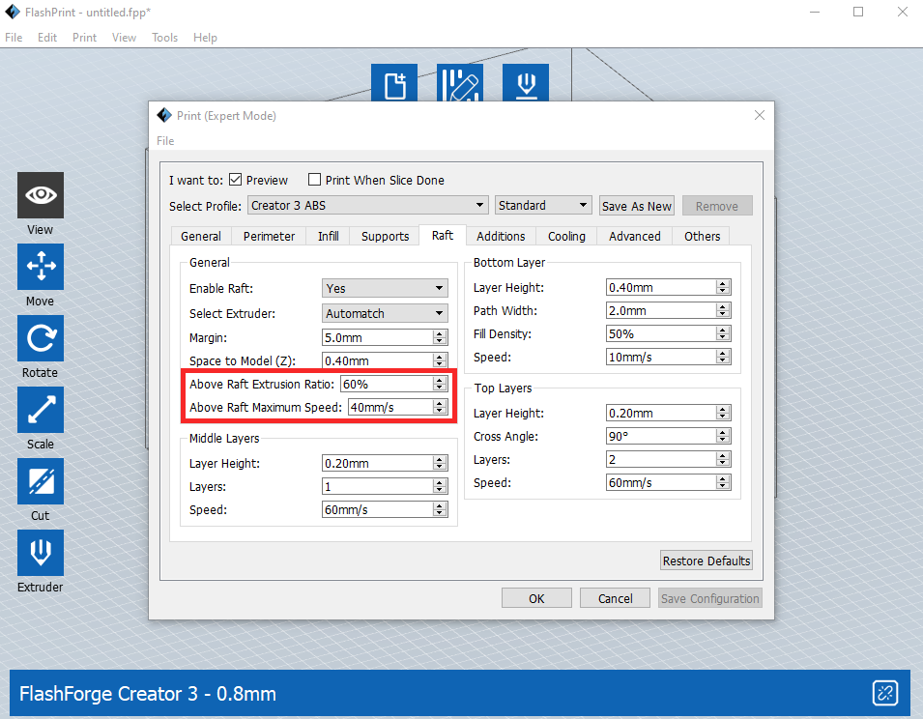Click the Save Configuration button
Screen dimensions: 923x719
point(710,598)
